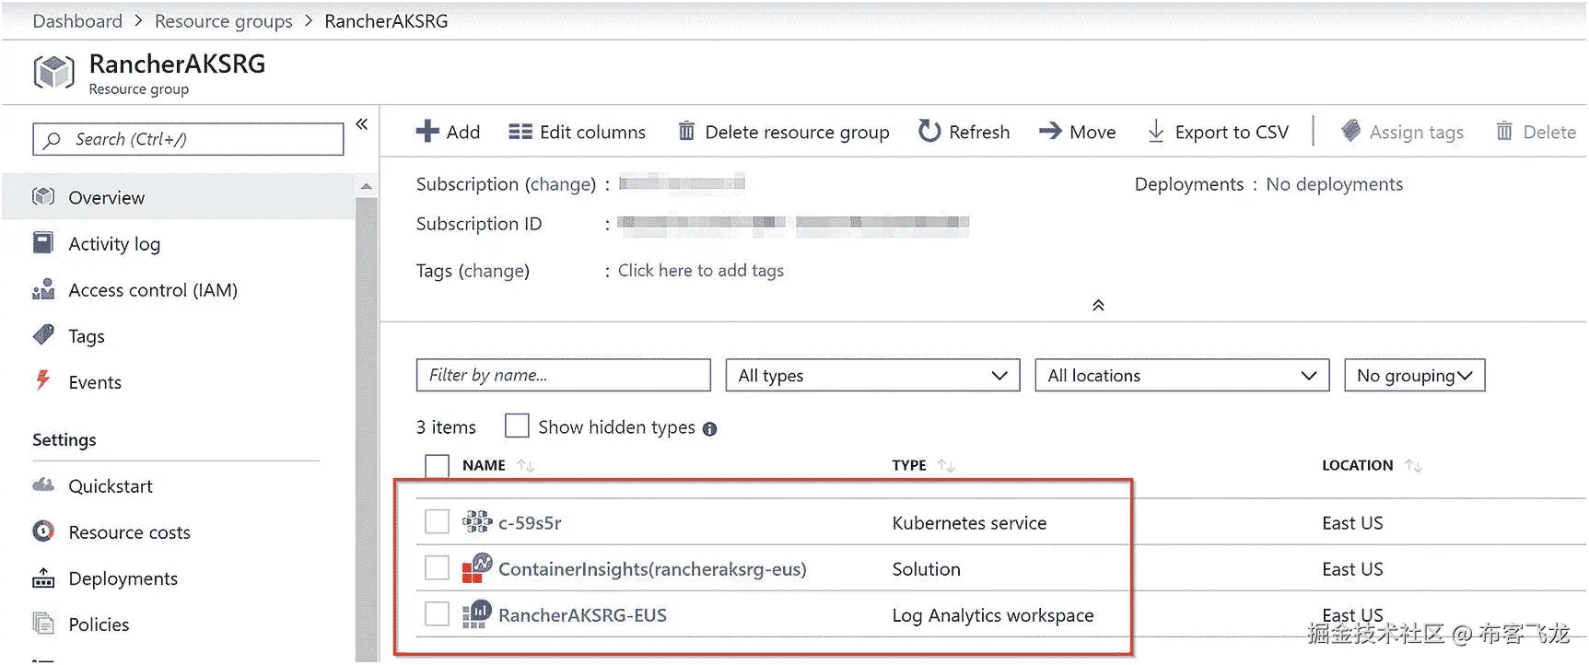The image size is (1589, 665).
Task: Click the info icon next to Show hidden types
Action: 709,429
